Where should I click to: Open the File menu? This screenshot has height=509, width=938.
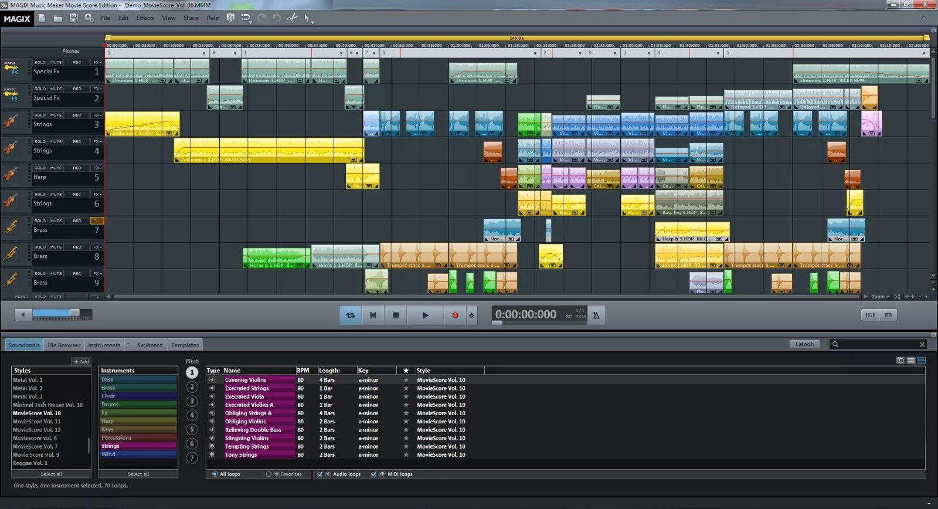pos(106,18)
